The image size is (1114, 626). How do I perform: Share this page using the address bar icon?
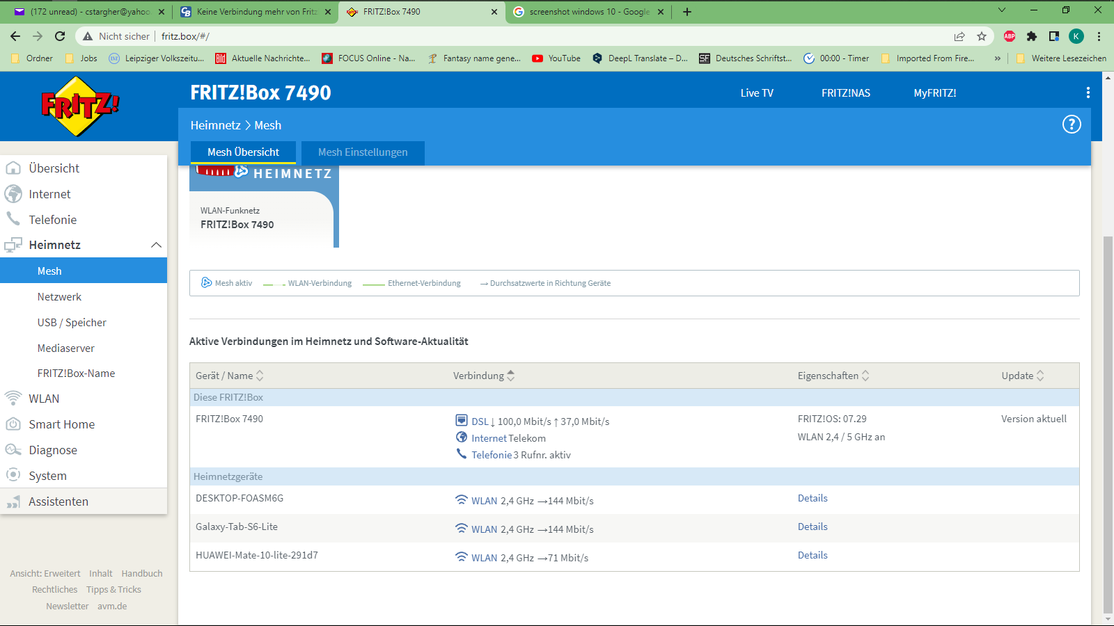[959, 36]
